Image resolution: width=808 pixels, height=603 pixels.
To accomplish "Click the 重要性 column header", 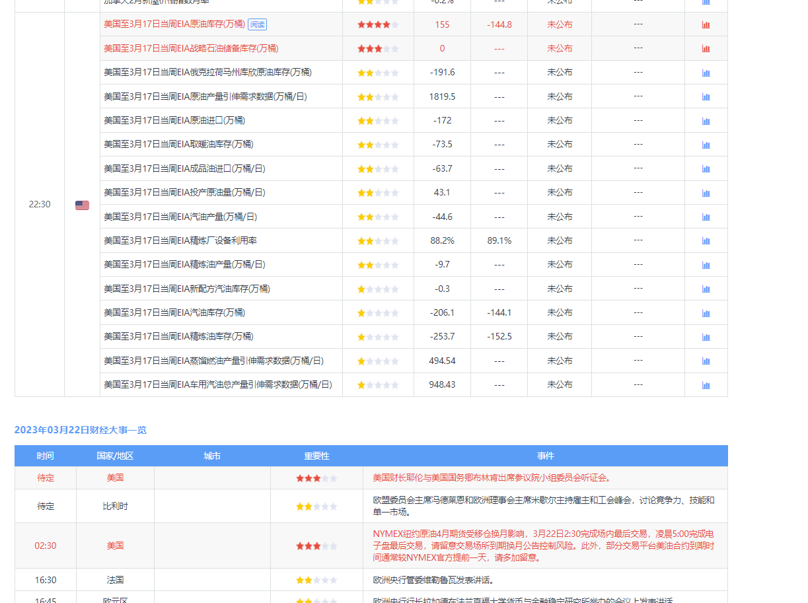I will pos(316,456).
